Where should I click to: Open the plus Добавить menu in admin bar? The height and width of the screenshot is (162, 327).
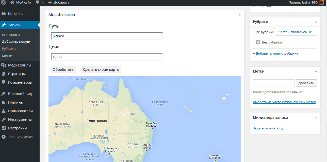[59, 3]
